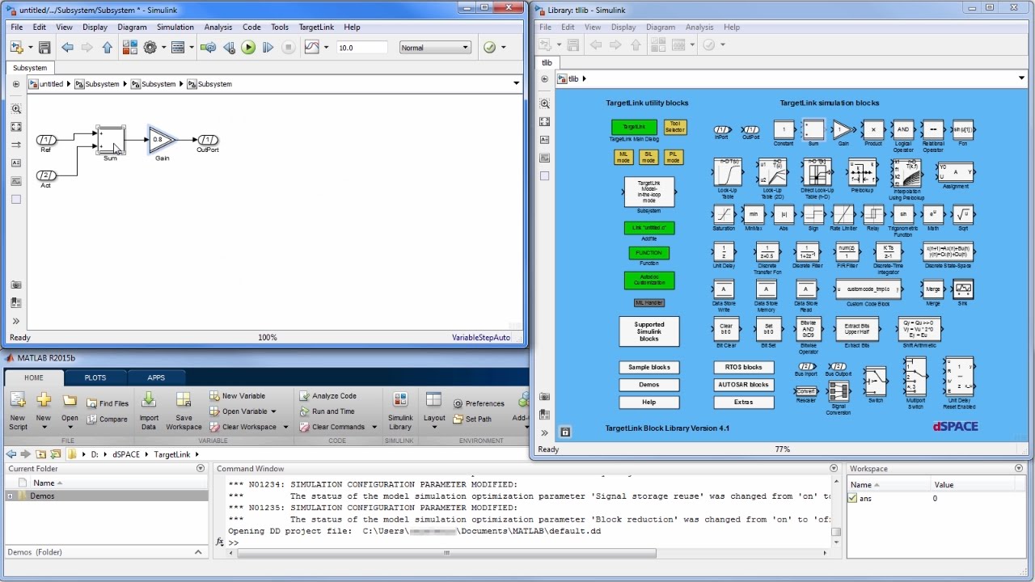Screen dimensions: 1035x582
Task: Open simulation mode Normal dropdown
Action: pyautogui.click(x=435, y=48)
